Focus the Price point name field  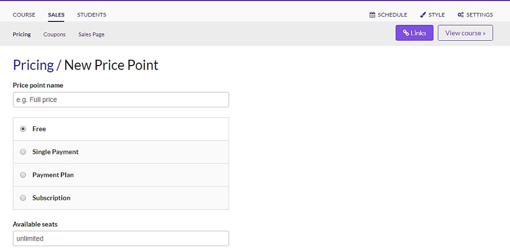point(121,100)
